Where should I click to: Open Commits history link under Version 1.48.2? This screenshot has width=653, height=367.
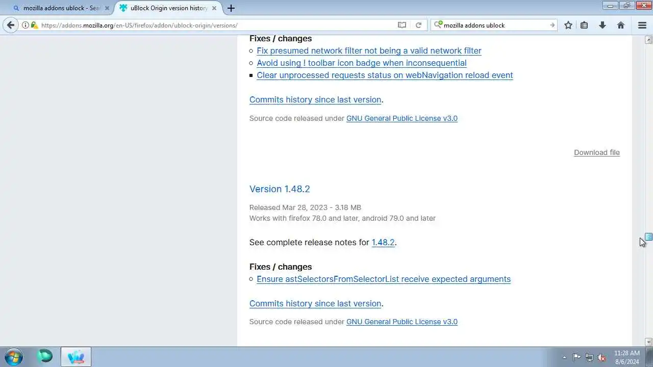[315, 303]
